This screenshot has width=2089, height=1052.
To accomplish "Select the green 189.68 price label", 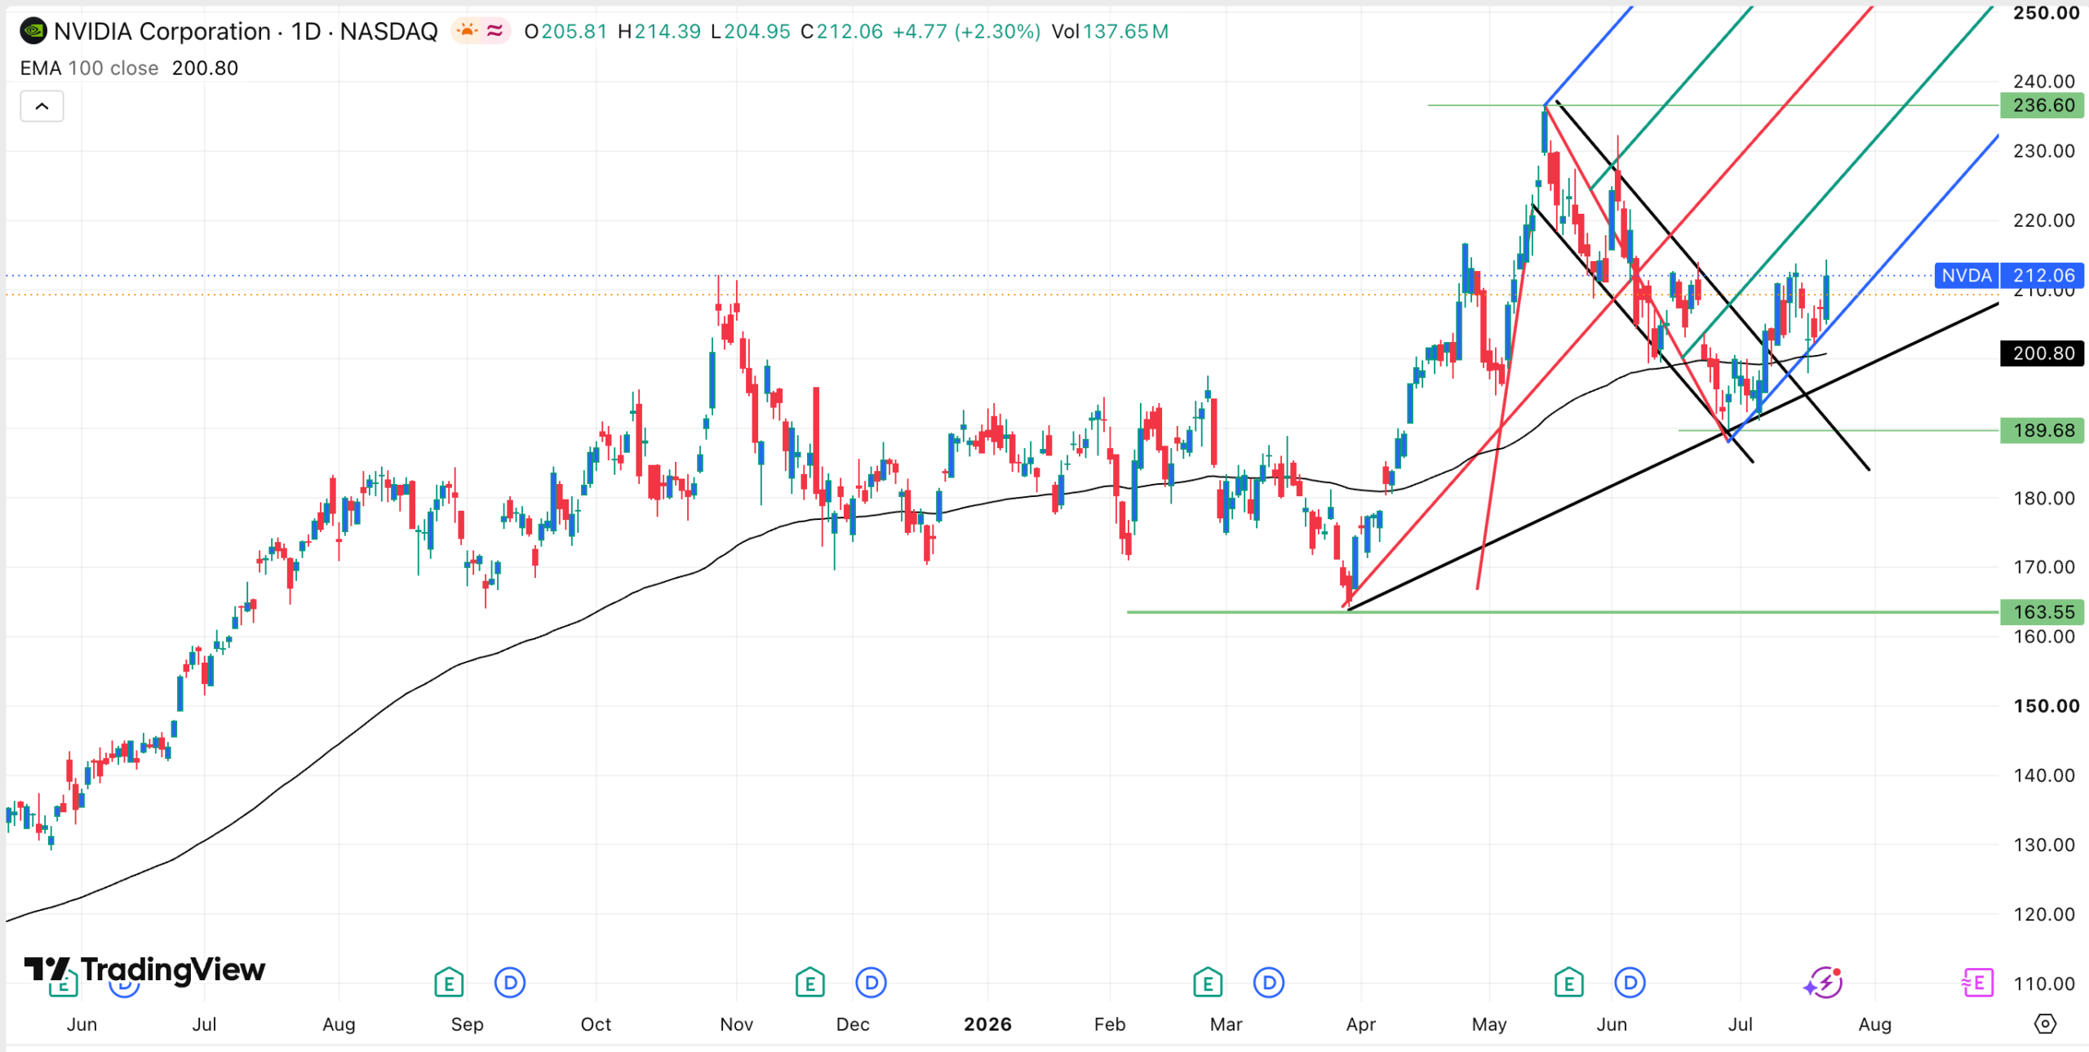I will pyautogui.click(x=2042, y=430).
